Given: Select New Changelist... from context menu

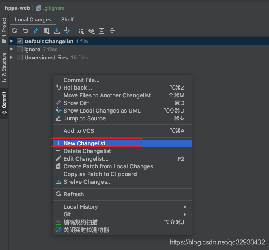Looking at the screenshot, I should pos(87,143).
